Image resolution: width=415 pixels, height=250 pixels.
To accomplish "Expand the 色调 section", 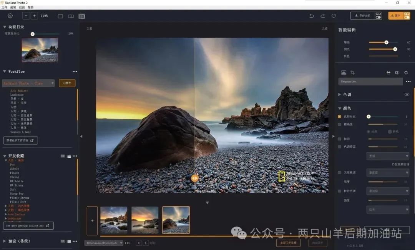I will point(340,94).
